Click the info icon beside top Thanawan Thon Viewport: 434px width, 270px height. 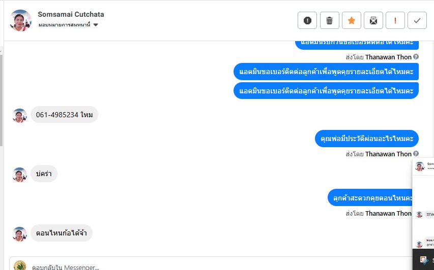pyautogui.click(x=416, y=57)
